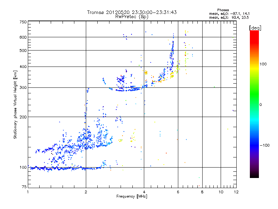Click the black bottom of the phase colorbar

[x=254, y=175]
